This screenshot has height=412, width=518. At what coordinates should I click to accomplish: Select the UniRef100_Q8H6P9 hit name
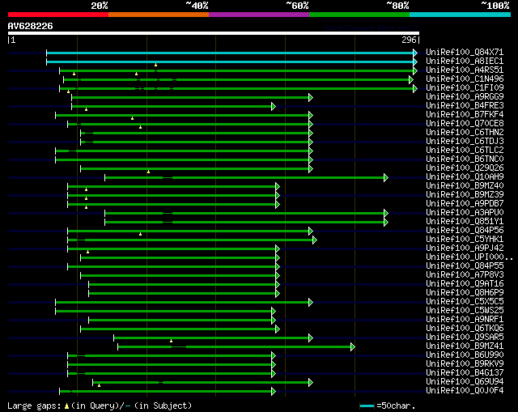[x=465, y=293]
